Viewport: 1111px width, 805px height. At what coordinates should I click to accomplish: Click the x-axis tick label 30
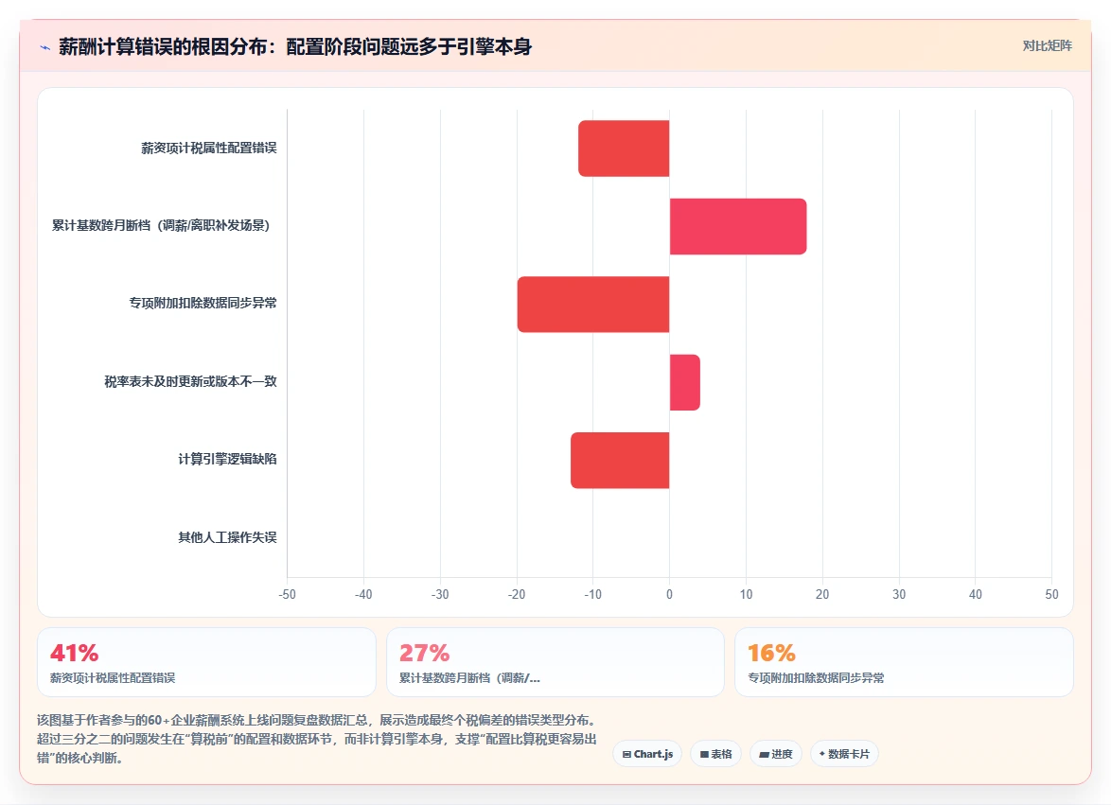tap(899, 595)
